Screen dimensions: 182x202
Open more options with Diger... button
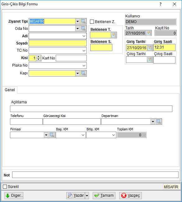tap(14, 195)
